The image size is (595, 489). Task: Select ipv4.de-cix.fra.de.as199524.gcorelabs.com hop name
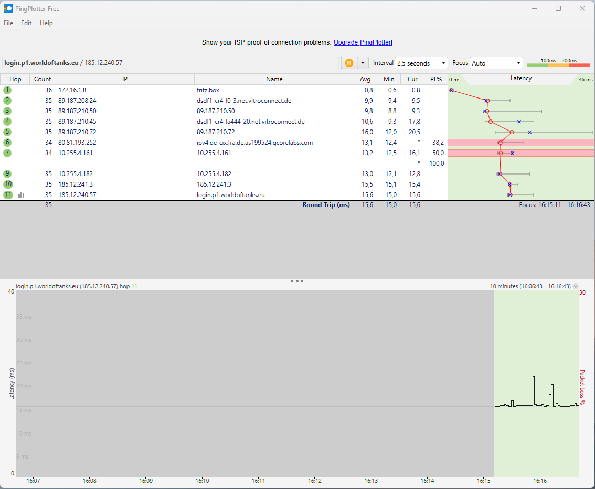click(254, 143)
